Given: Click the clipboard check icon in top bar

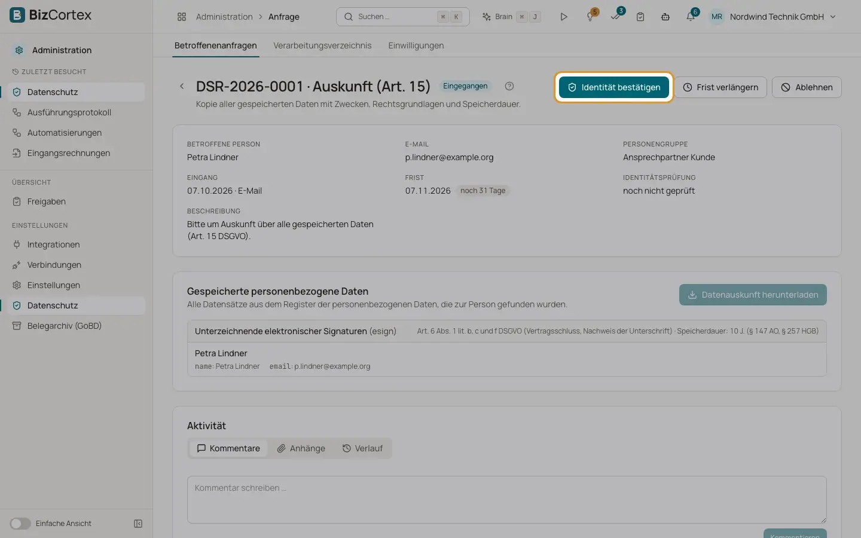Looking at the screenshot, I should [640, 17].
